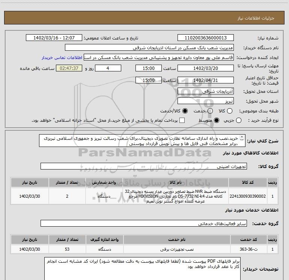Click the remaining time counter 02:47:37
The width and height of the screenshot is (289, 280).
point(69,68)
